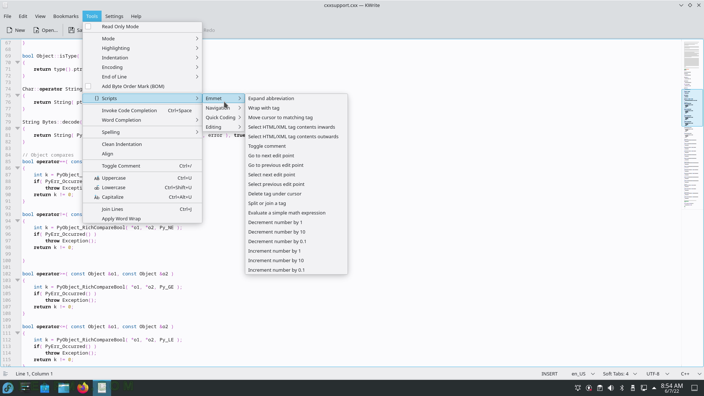Click the KWrite taskbar entry
Viewport: 704px width, 396px height.
[x=102, y=388]
